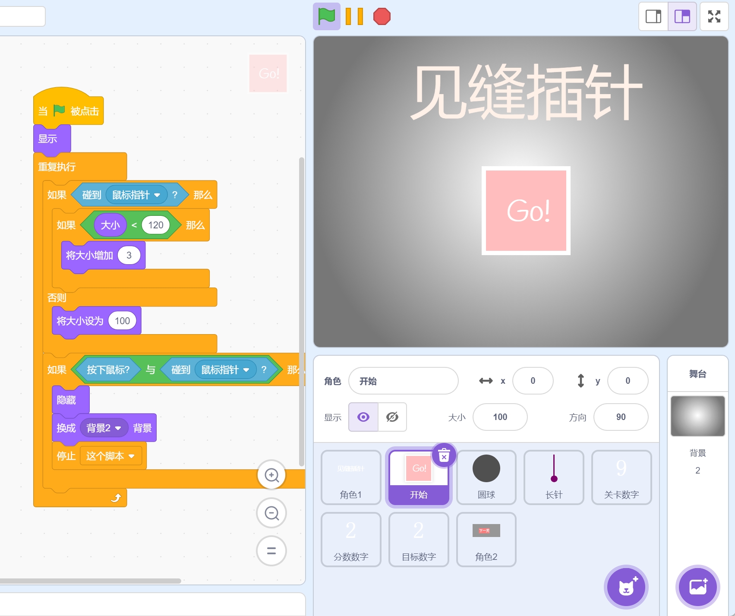
Task: Enter fullscreen stage mode
Action: pyautogui.click(x=714, y=16)
